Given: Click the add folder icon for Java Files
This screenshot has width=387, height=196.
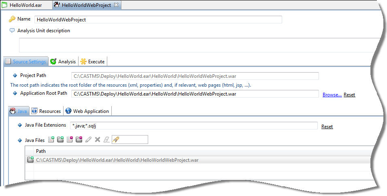Looking at the screenshot, I should click(x=60, y=140).
